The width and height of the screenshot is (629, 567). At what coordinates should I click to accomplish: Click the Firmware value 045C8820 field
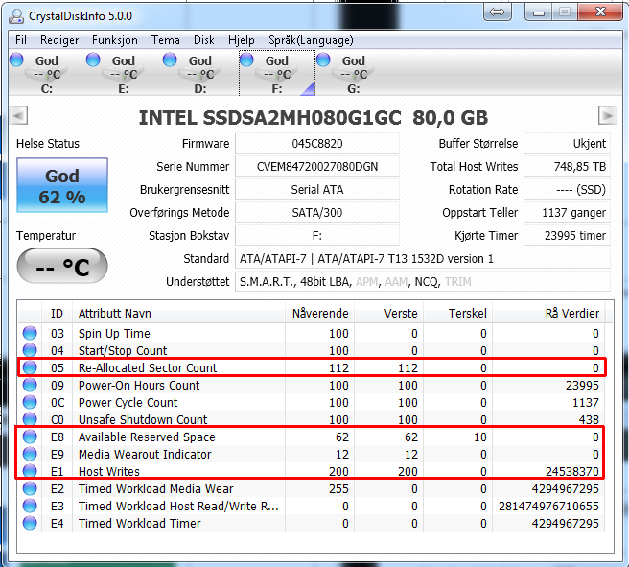tap(317, 144)
